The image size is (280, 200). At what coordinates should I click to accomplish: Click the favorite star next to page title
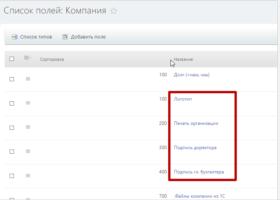coord(113,11)
